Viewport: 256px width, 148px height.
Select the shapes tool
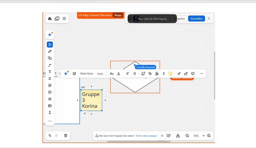point(50,58)
